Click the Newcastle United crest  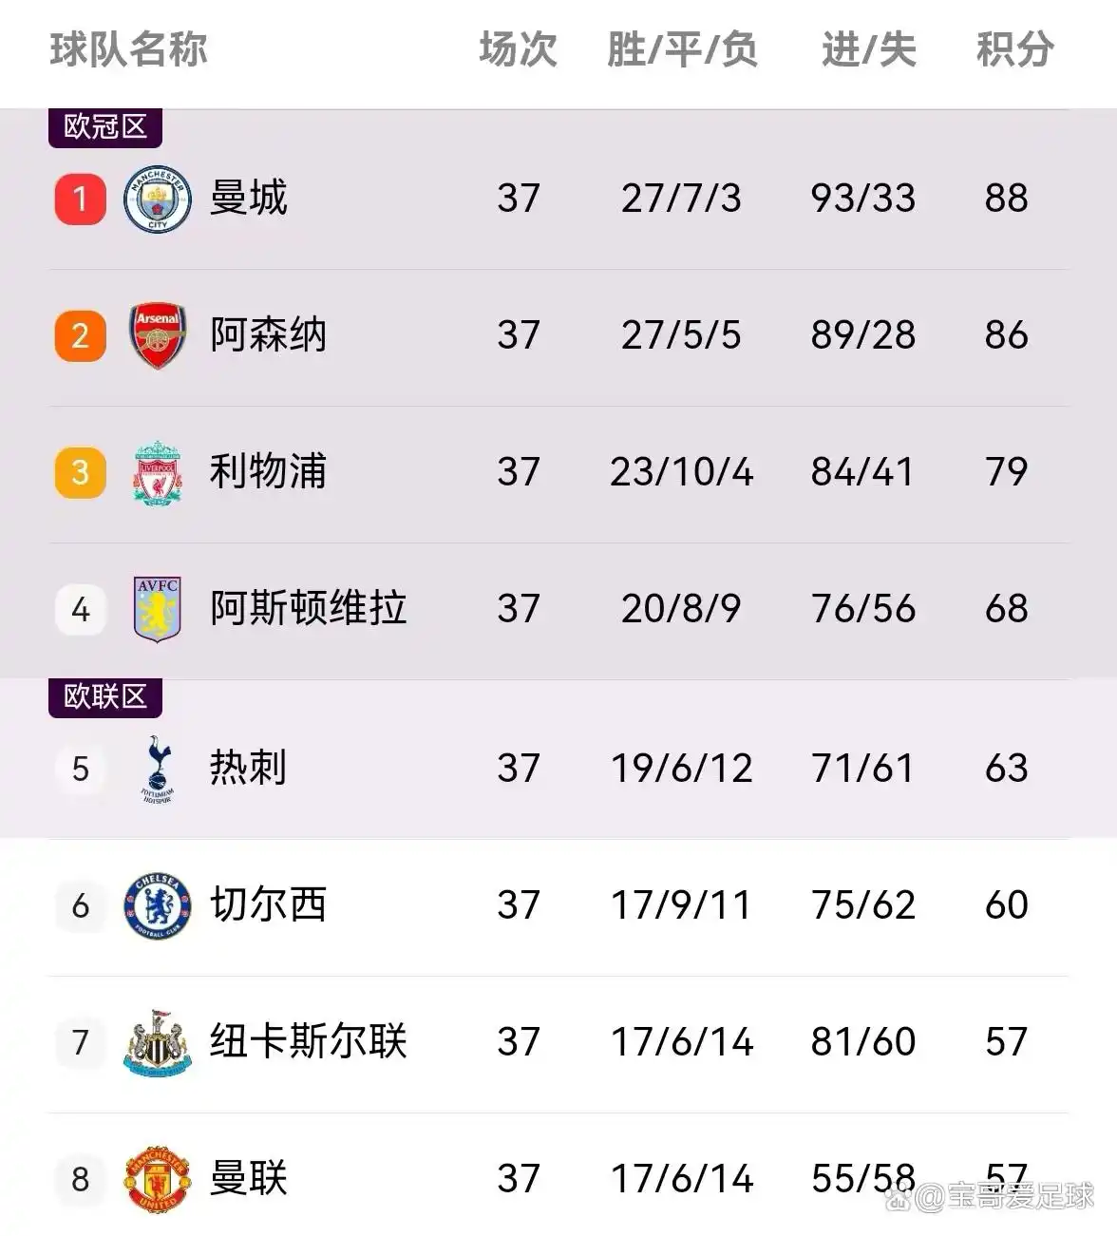(x=158, y=1042)
